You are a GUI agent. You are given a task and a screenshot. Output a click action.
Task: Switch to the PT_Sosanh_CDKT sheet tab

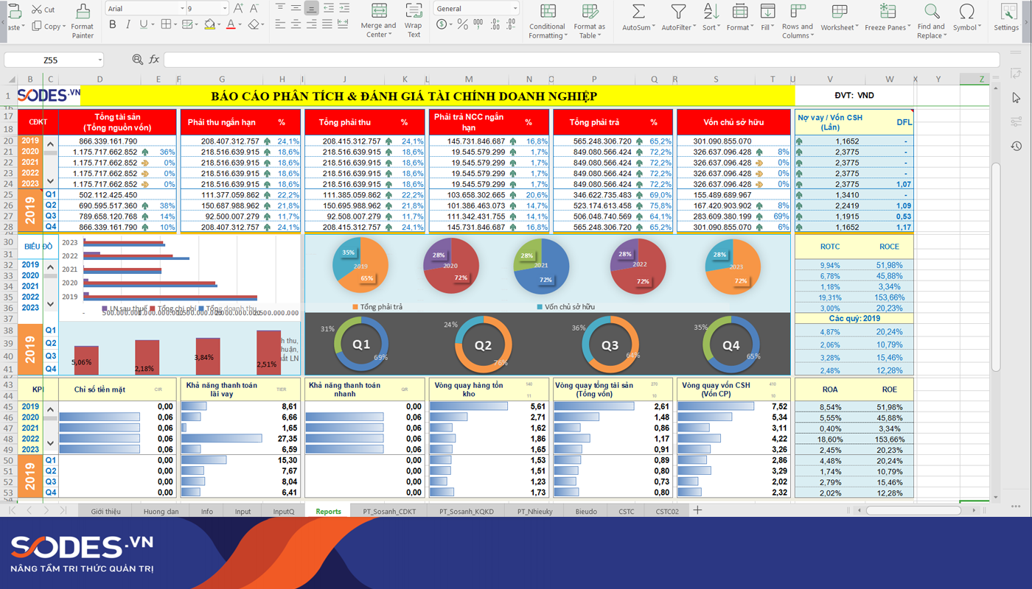pyautogui.click(x=389, y=511)
